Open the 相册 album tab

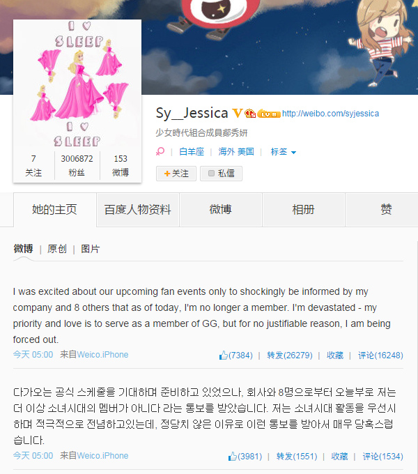[x=304, y=210]
